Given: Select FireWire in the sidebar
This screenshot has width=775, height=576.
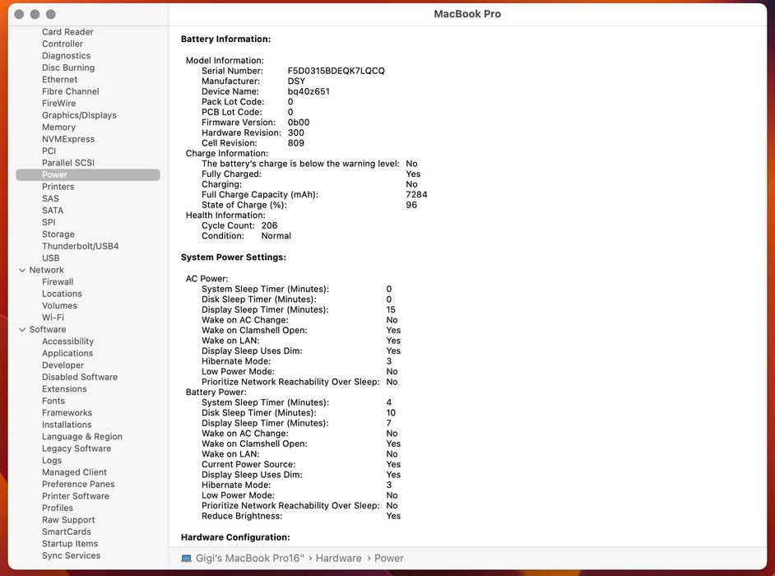Looking at the screenshot, I should [x=58, y=103].
